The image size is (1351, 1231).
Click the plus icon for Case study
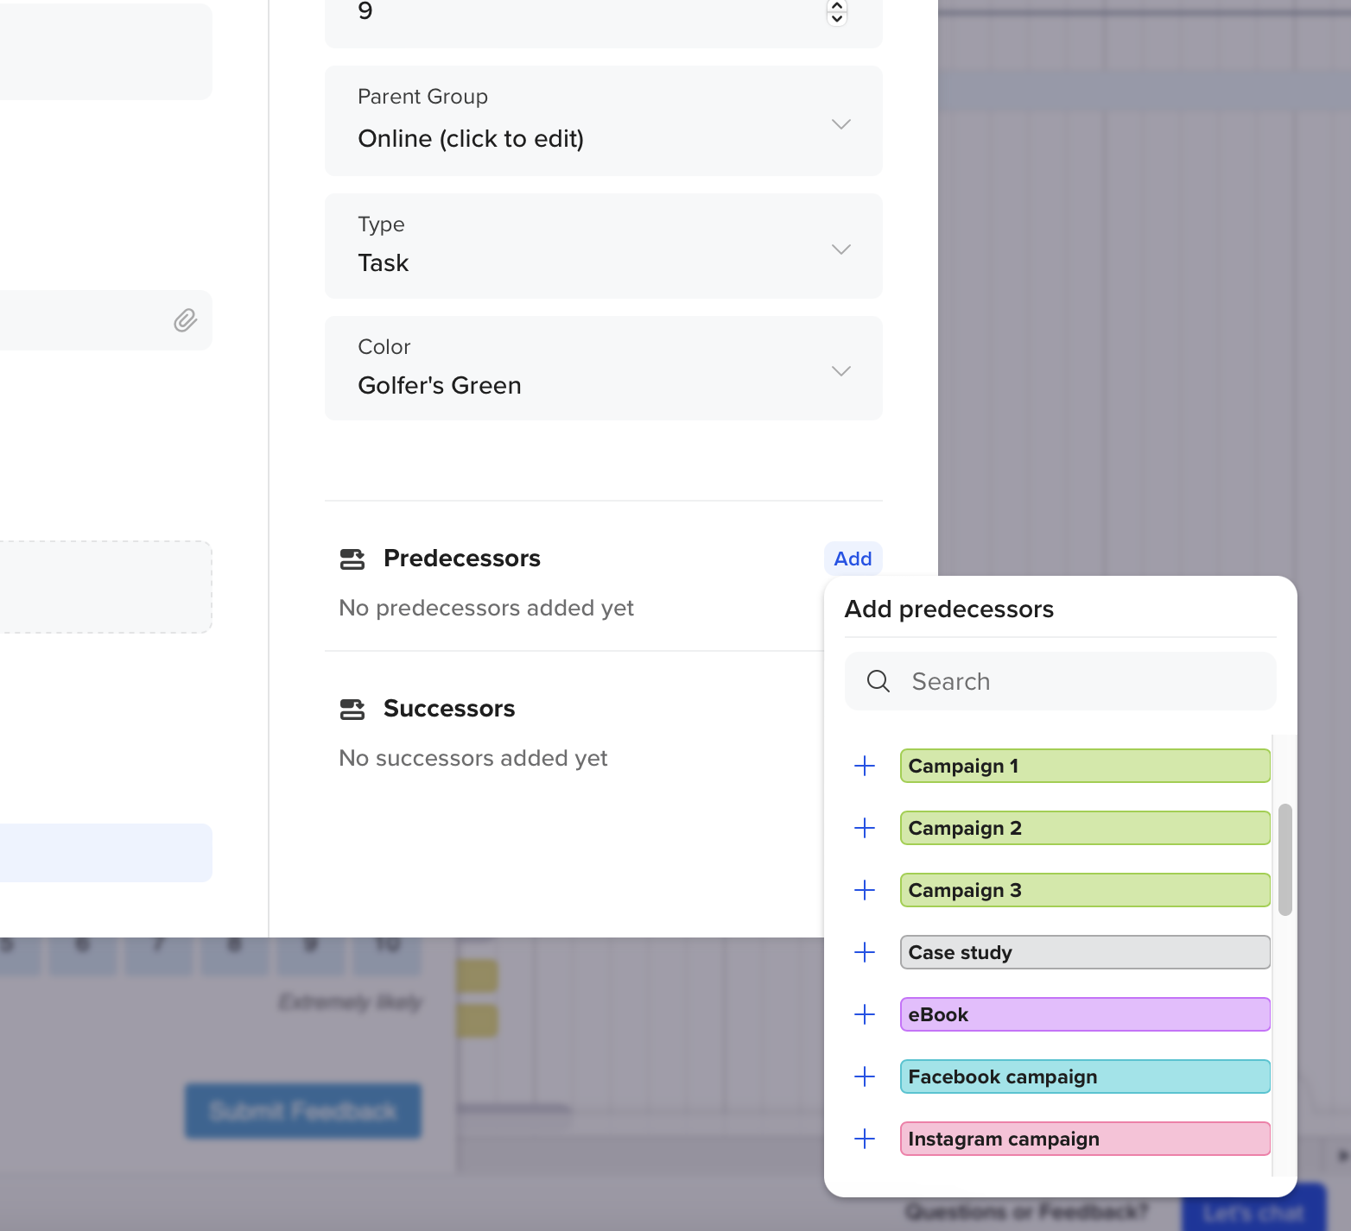click(864, 952)
